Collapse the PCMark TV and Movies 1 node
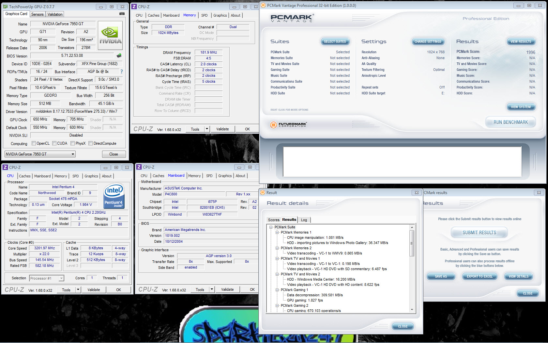The image size is (548, 343). 277,258
